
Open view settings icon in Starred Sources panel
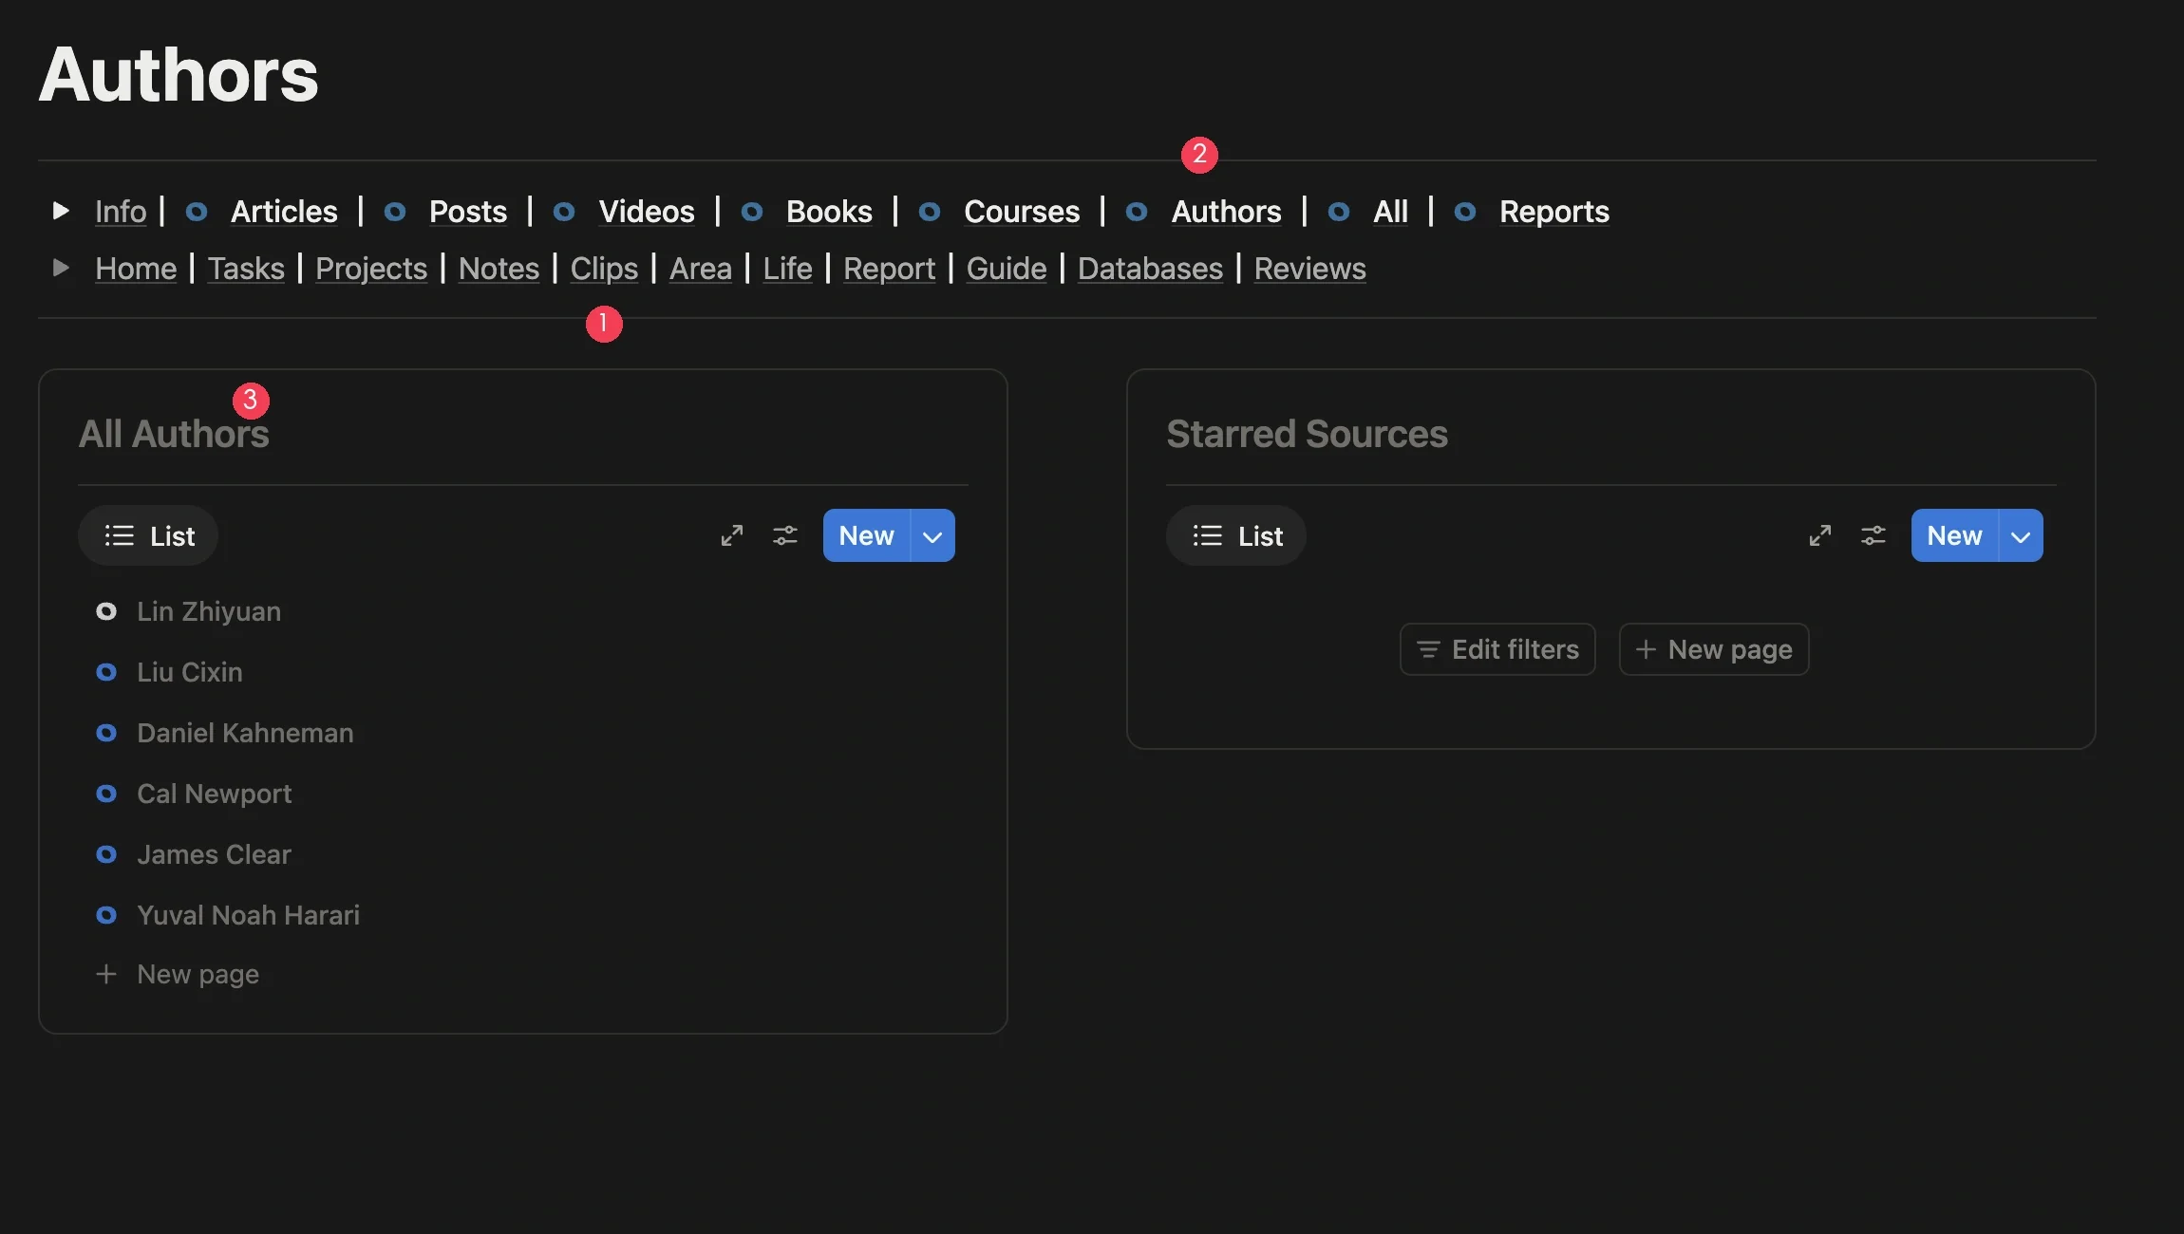coord(1873,535)
